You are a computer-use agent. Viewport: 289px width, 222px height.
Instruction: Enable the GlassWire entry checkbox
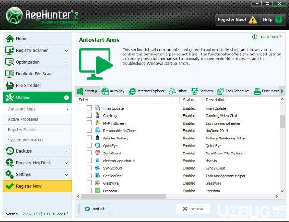pyautogui.click(x=89, y=183)
